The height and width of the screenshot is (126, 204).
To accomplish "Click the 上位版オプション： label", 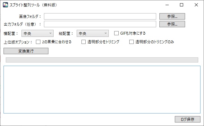I will [18, 42].
